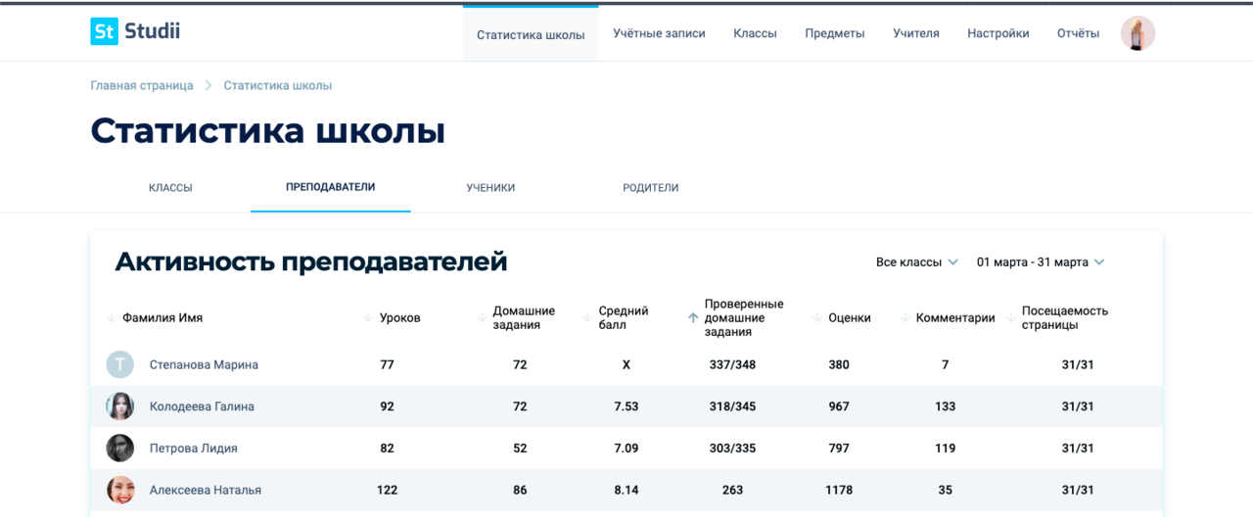1253x522 pixels.
Task: Sort by the Посещаемость страницы column arrow
Action: [1011, 318]
